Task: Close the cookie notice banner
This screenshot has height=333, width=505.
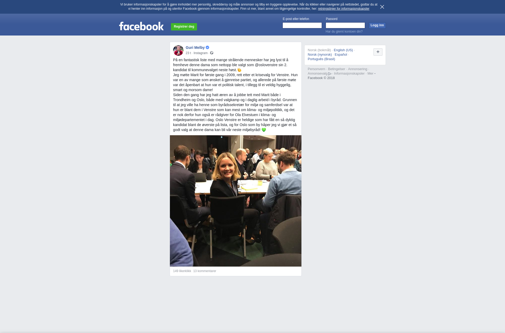Action: click(x=382, y=7)
